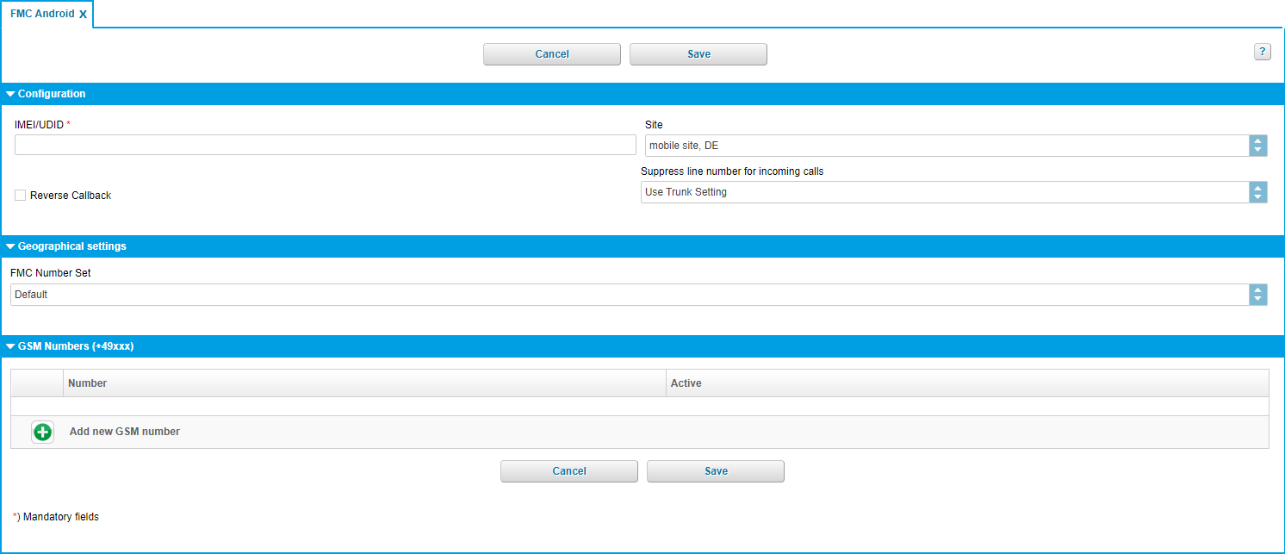Viewport: 1285px width, 554px height.
Task: Click the FMC Number Set label
Action: point(51,273)
